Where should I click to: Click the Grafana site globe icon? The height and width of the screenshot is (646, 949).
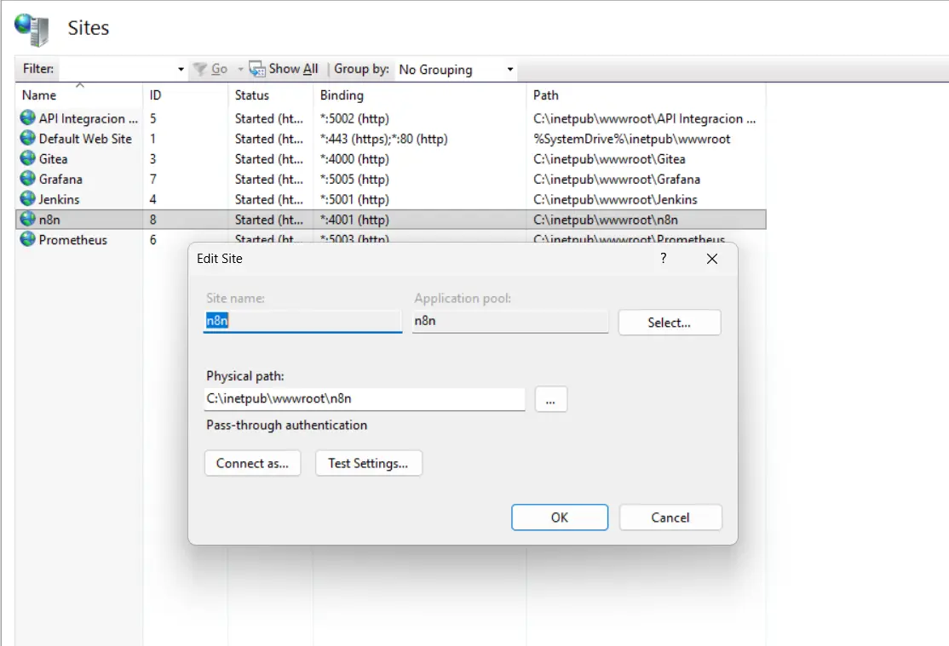28,180
